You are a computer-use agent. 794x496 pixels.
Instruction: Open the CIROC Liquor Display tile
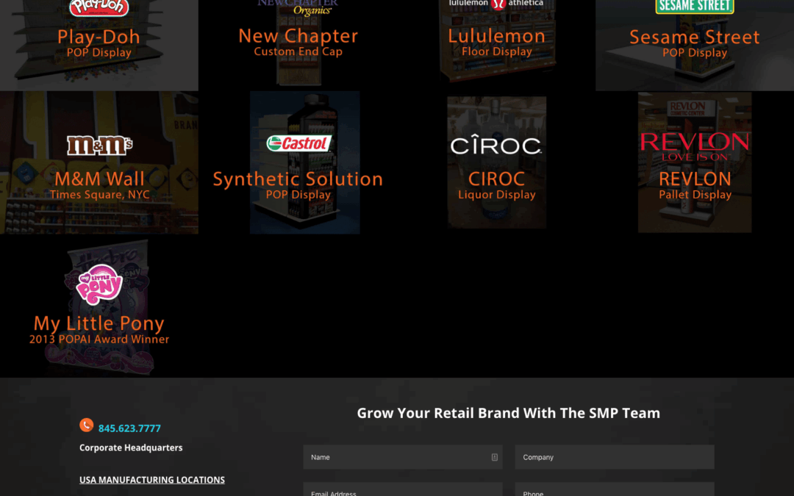click(496, 162)
